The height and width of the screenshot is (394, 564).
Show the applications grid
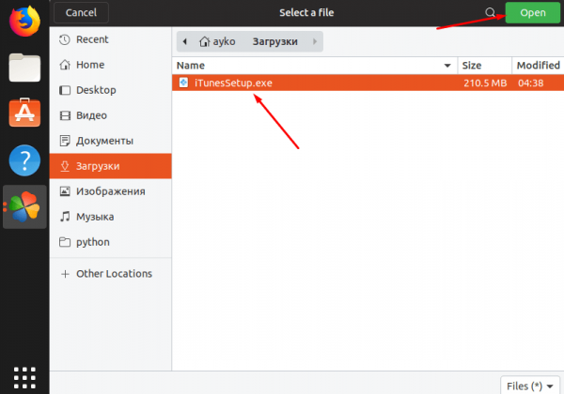pyautogui.click(x=24, y=377)
